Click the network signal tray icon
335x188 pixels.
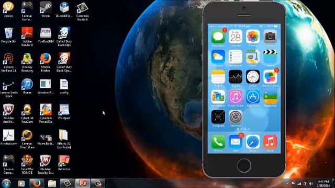point(299,184)
